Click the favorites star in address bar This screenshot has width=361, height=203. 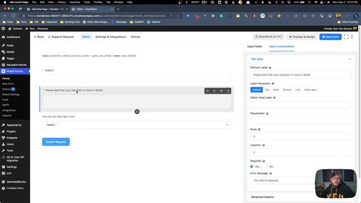tap(178, 16)
